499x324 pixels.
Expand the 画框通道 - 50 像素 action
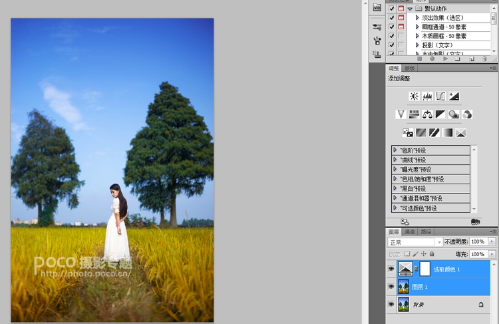417,27
